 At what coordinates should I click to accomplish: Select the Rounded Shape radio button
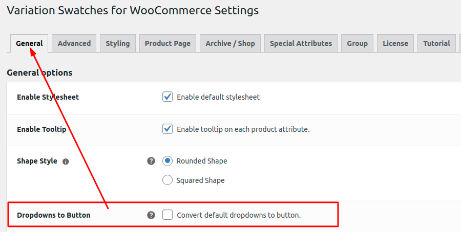point(167,161)
